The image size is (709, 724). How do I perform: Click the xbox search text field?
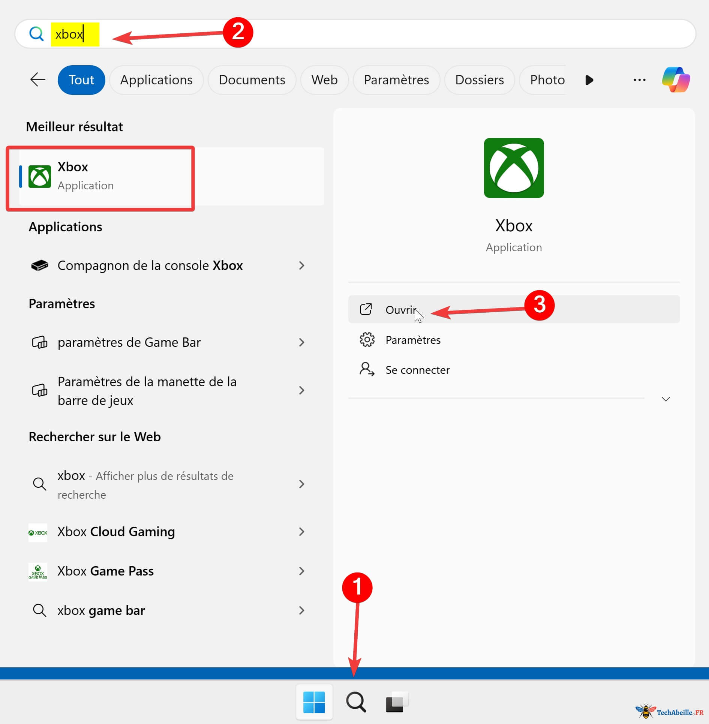click(x=355, y=34)
